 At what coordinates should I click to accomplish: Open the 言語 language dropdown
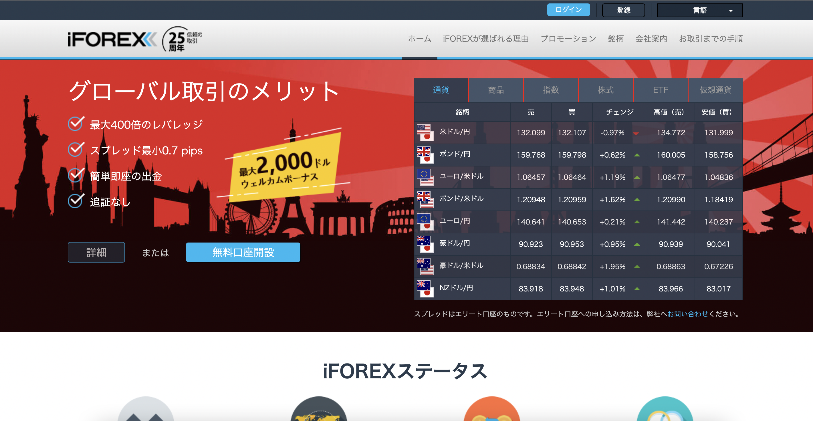tap(700, 10)
